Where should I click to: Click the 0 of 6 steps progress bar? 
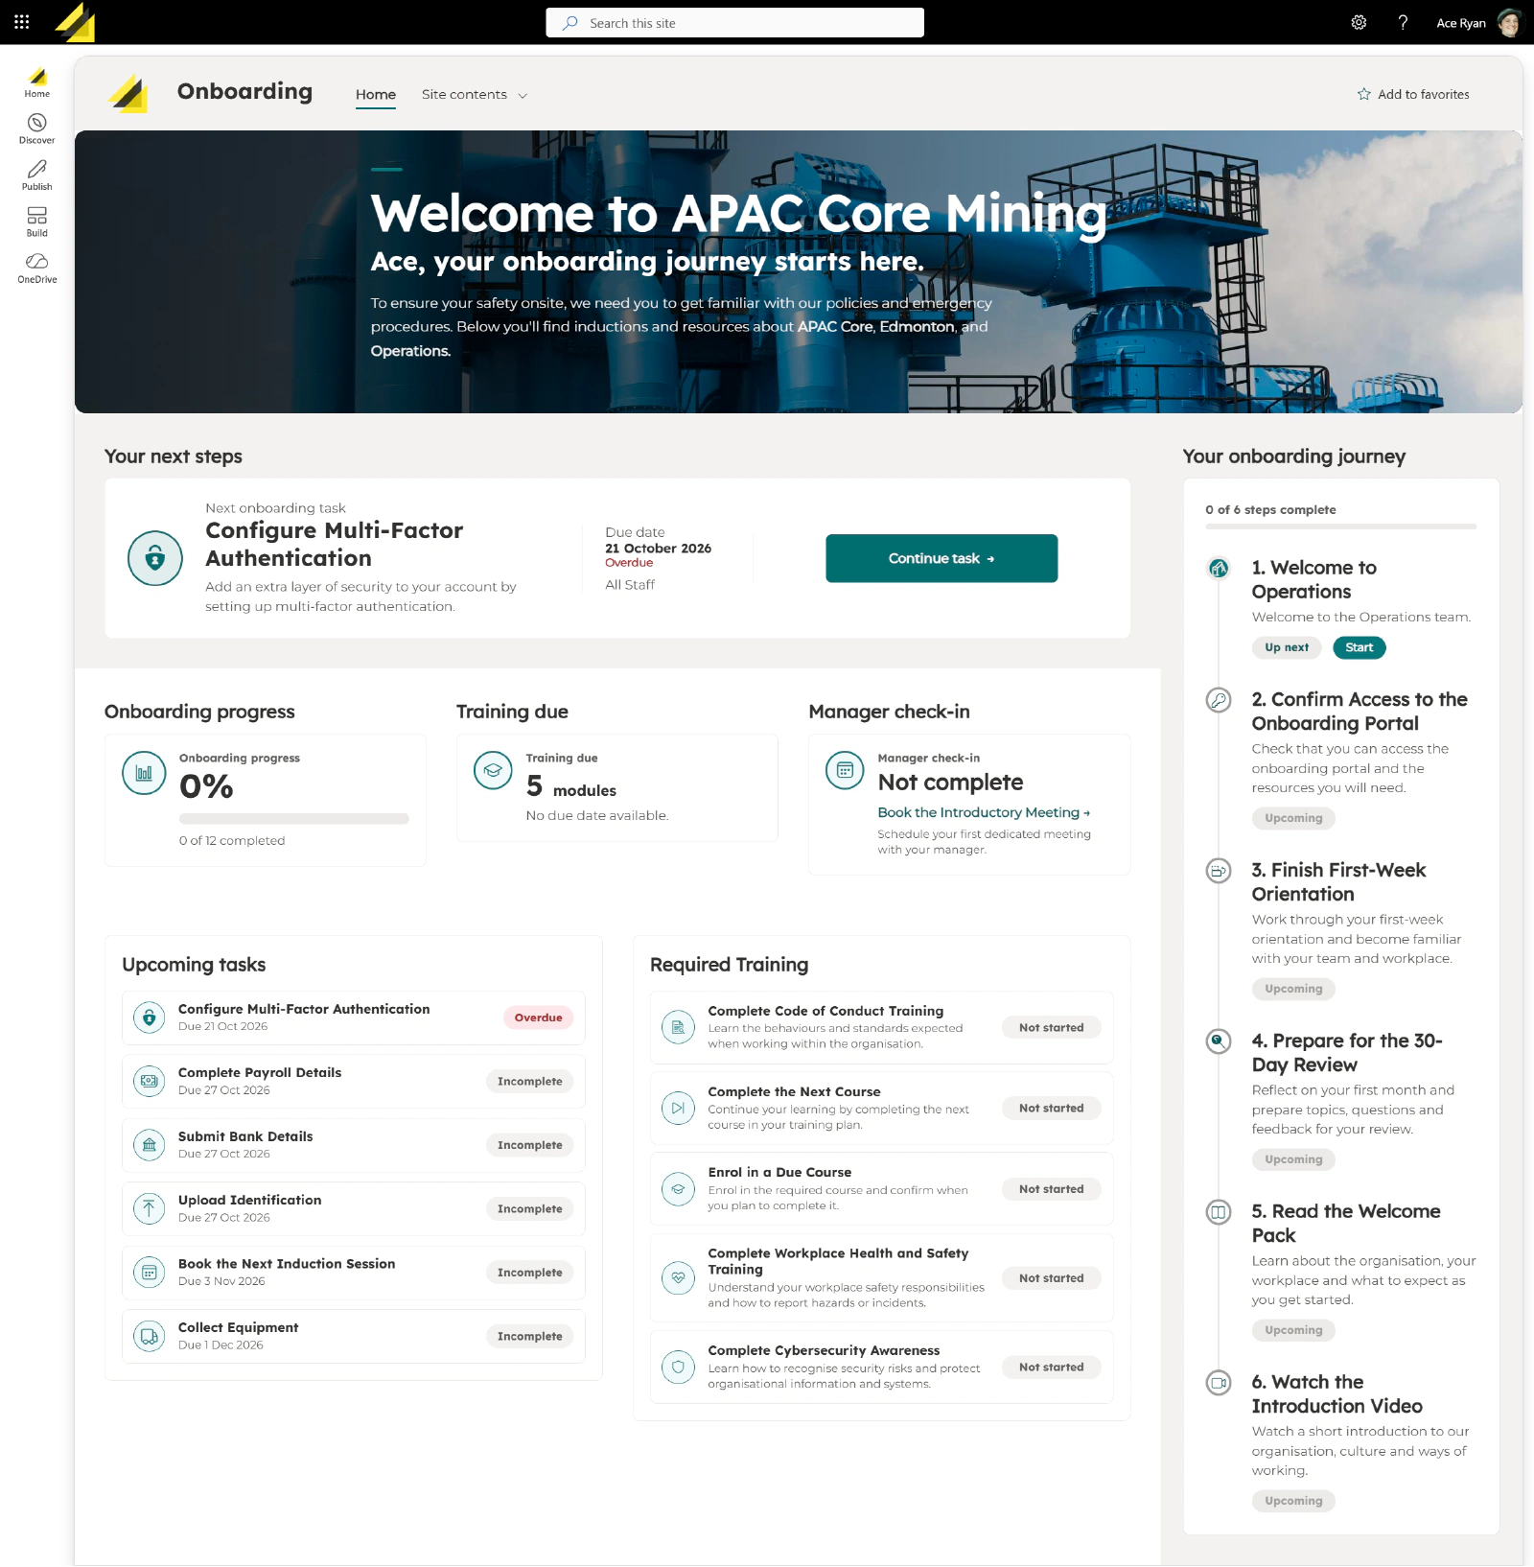point(1340,526)
